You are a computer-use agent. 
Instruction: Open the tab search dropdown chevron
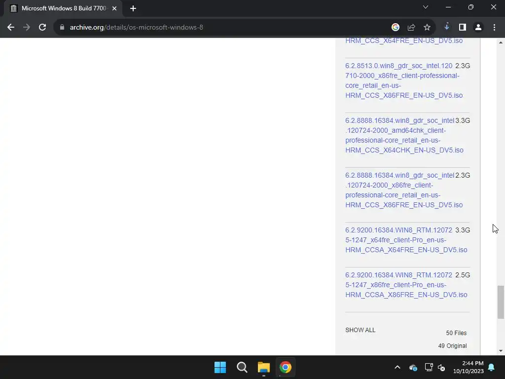(426, 7)
